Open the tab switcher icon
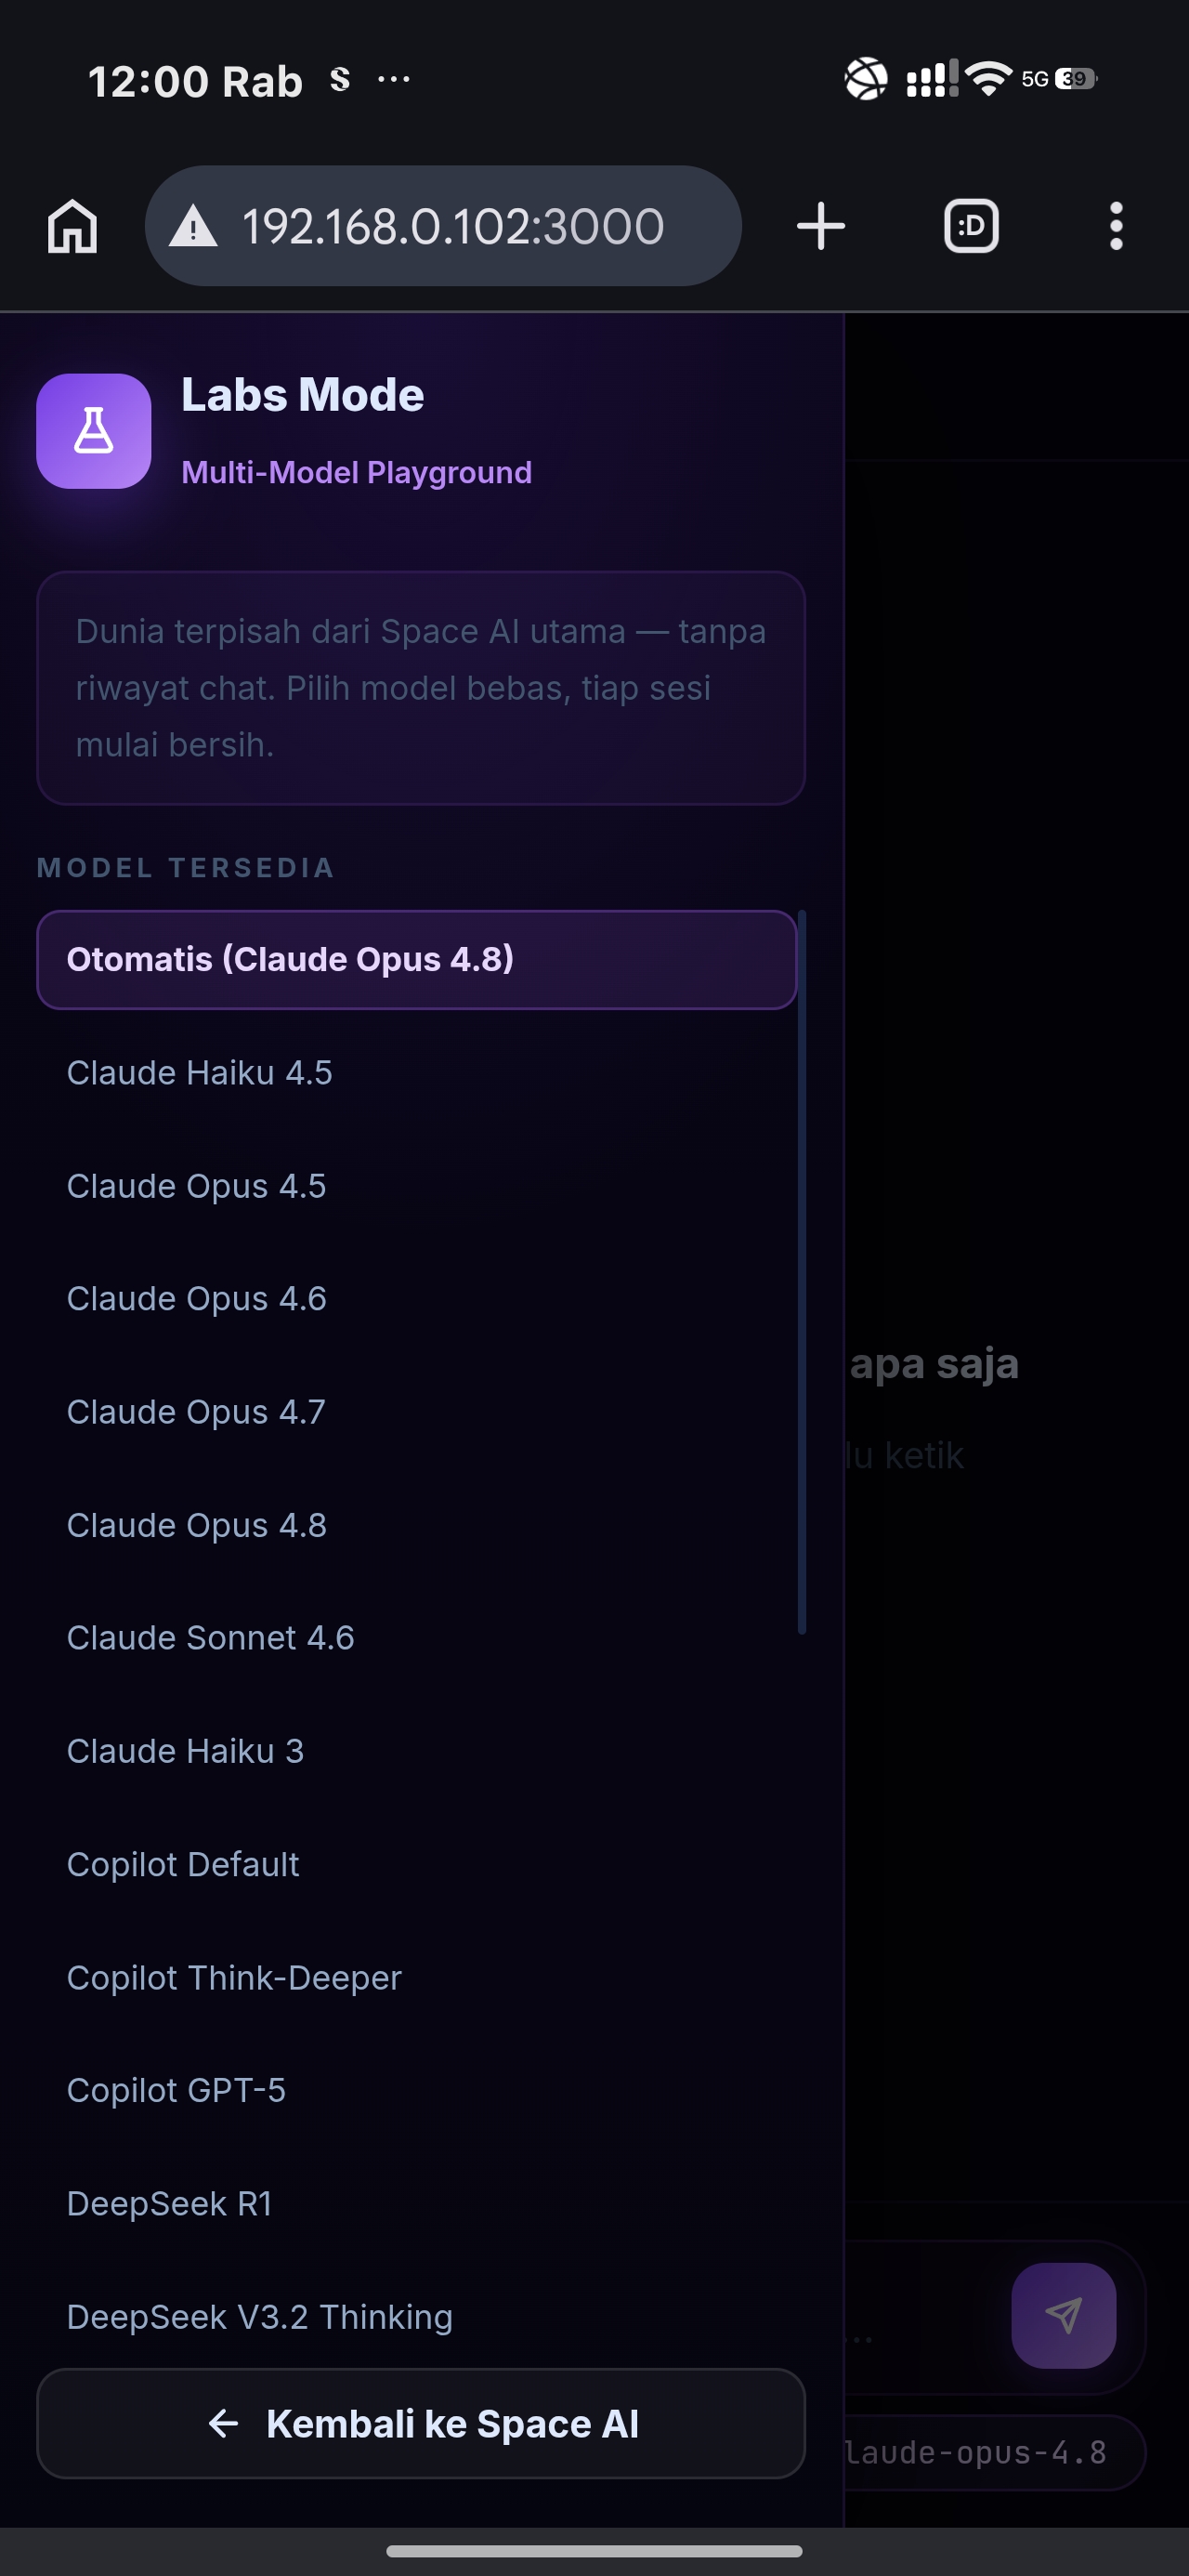 pos(971,226)
